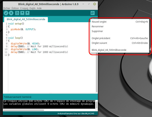Screen dimensions: 152x117
Task: Open the Aide menu
Action: [39, 8]
